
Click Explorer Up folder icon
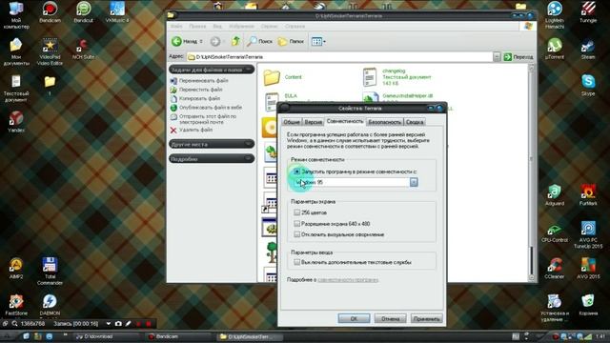235,41
